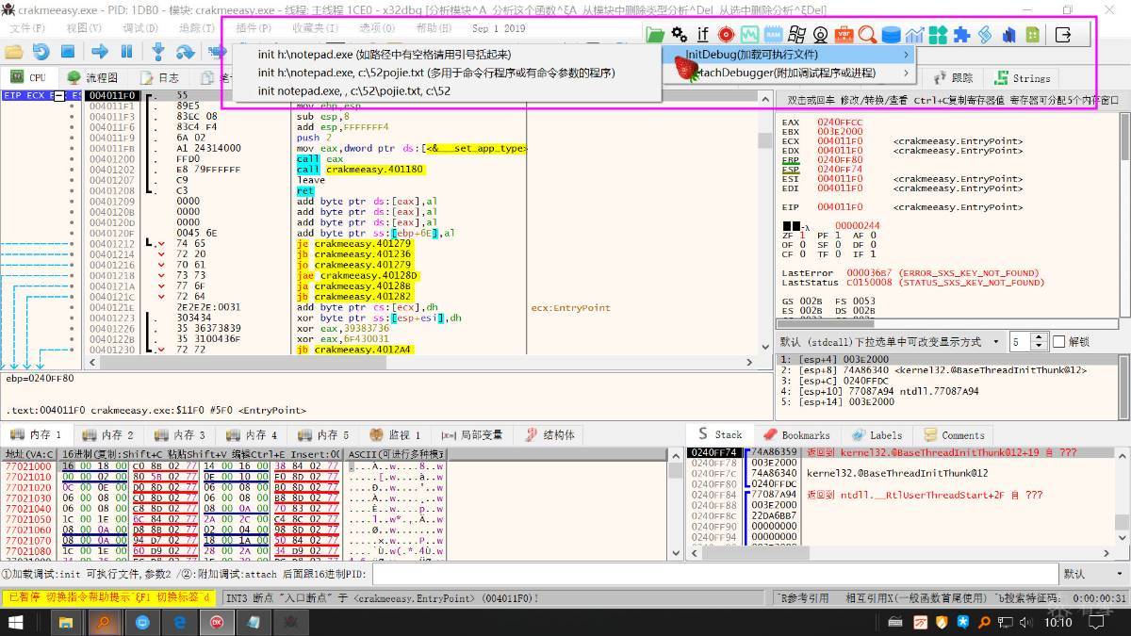Switch to the Comments tab
This screenshot has height=636, width=1131.
[953, 434]
